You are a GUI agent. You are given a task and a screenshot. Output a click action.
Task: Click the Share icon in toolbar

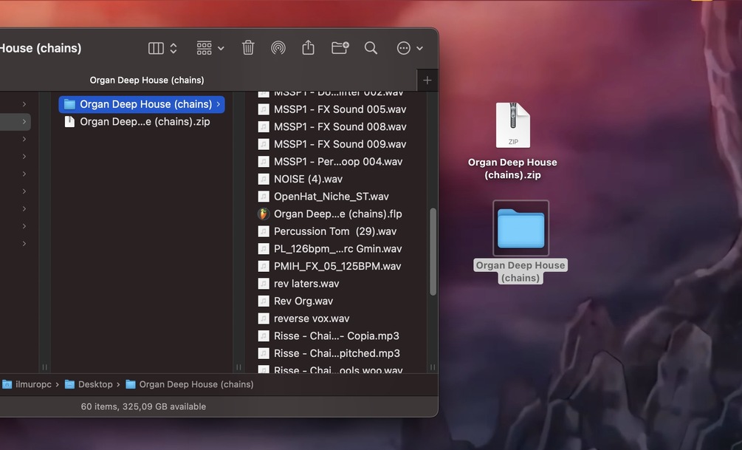click(x=308, y=47)
